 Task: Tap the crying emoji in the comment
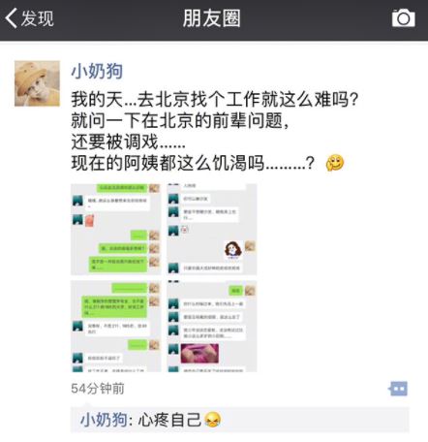coord(213,420)
